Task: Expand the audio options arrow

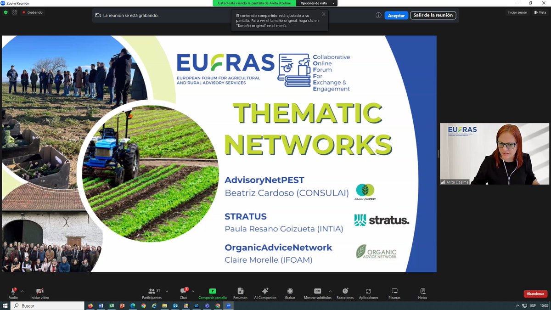Action: point(22,291)
